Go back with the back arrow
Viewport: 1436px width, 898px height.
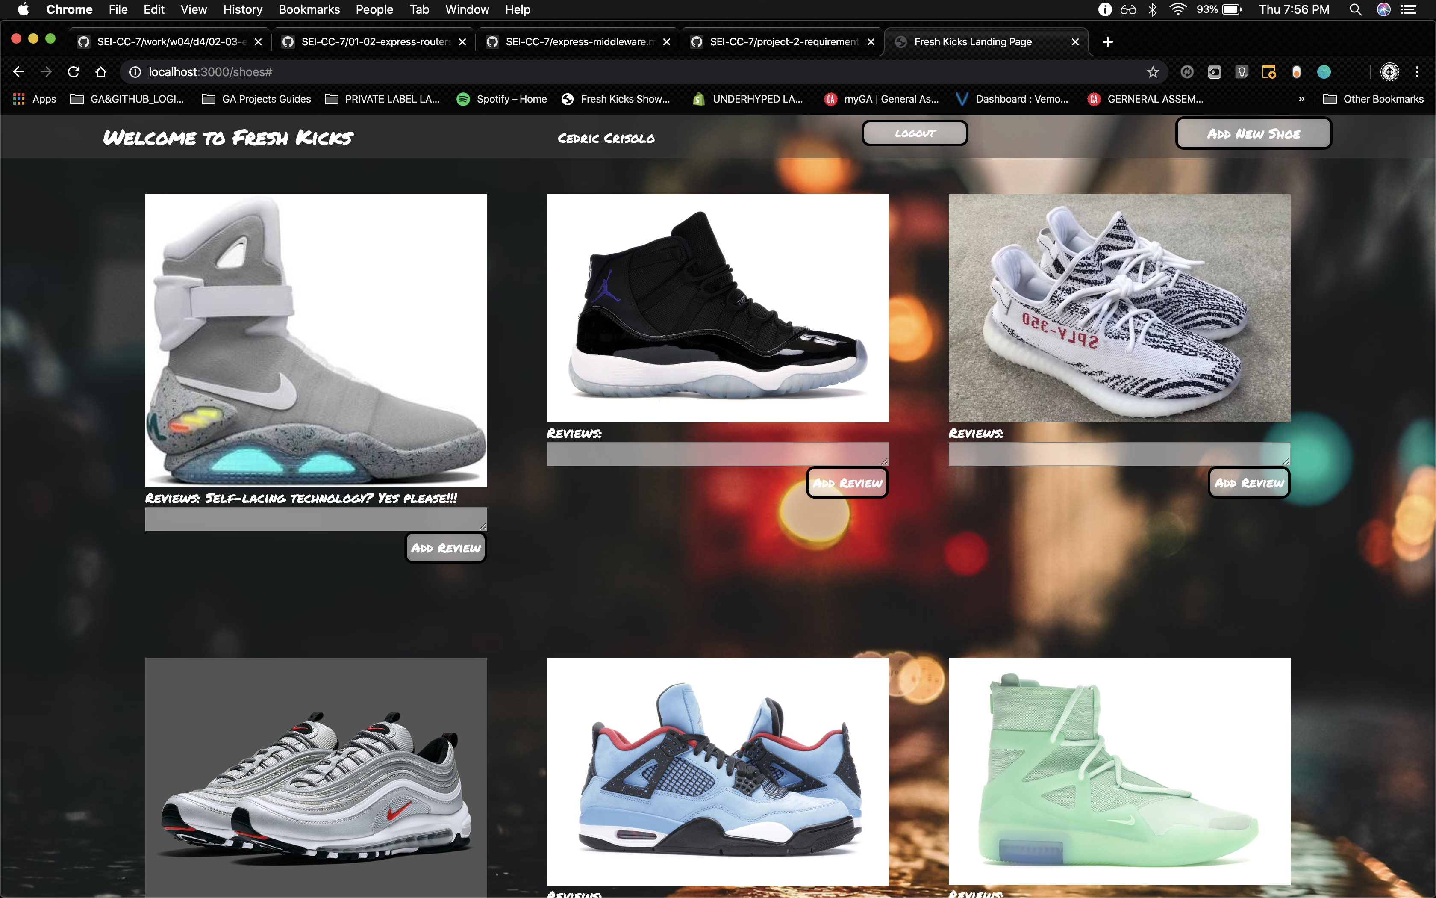[x=18, y=72]
